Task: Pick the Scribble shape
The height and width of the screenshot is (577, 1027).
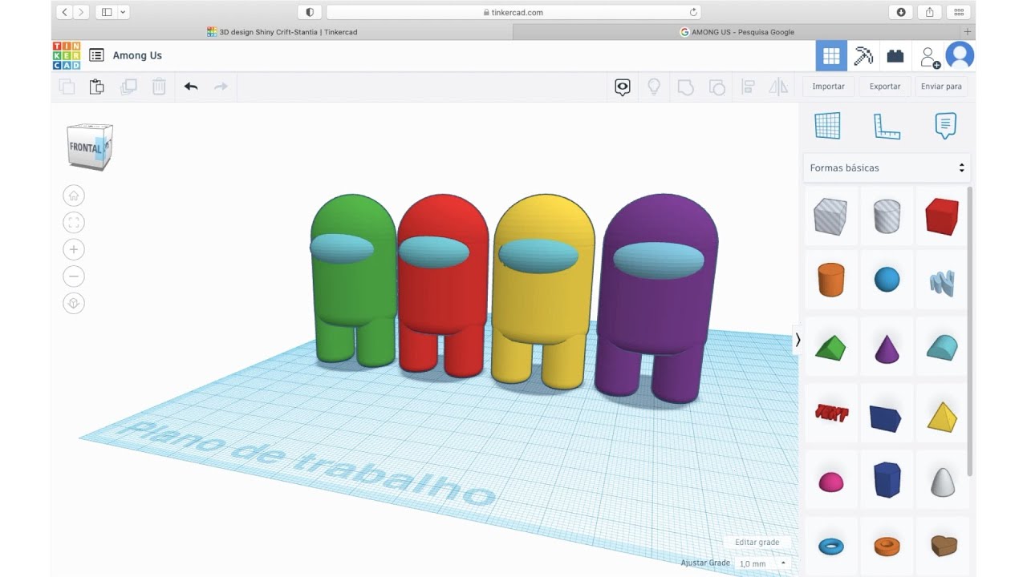Action: coord(942,283)
